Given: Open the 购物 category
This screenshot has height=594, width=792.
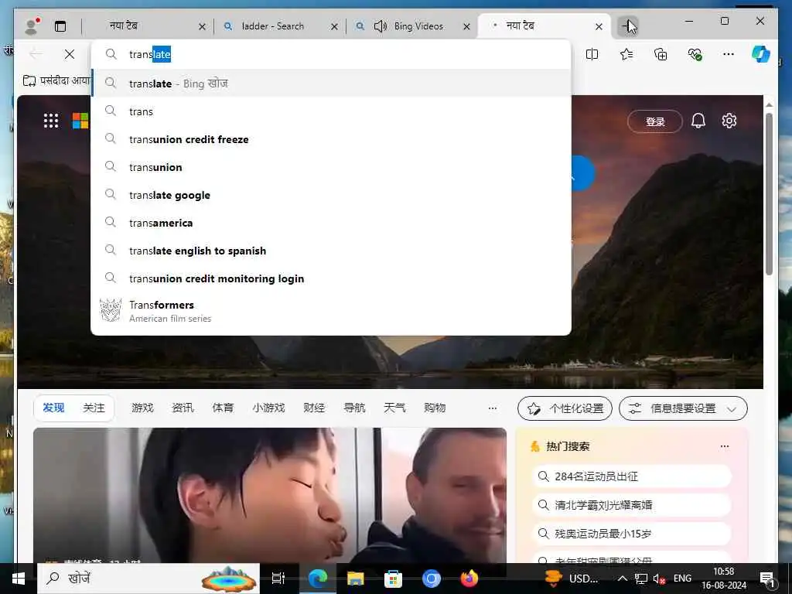Looking at the screenshot, I should coord(435,408).
